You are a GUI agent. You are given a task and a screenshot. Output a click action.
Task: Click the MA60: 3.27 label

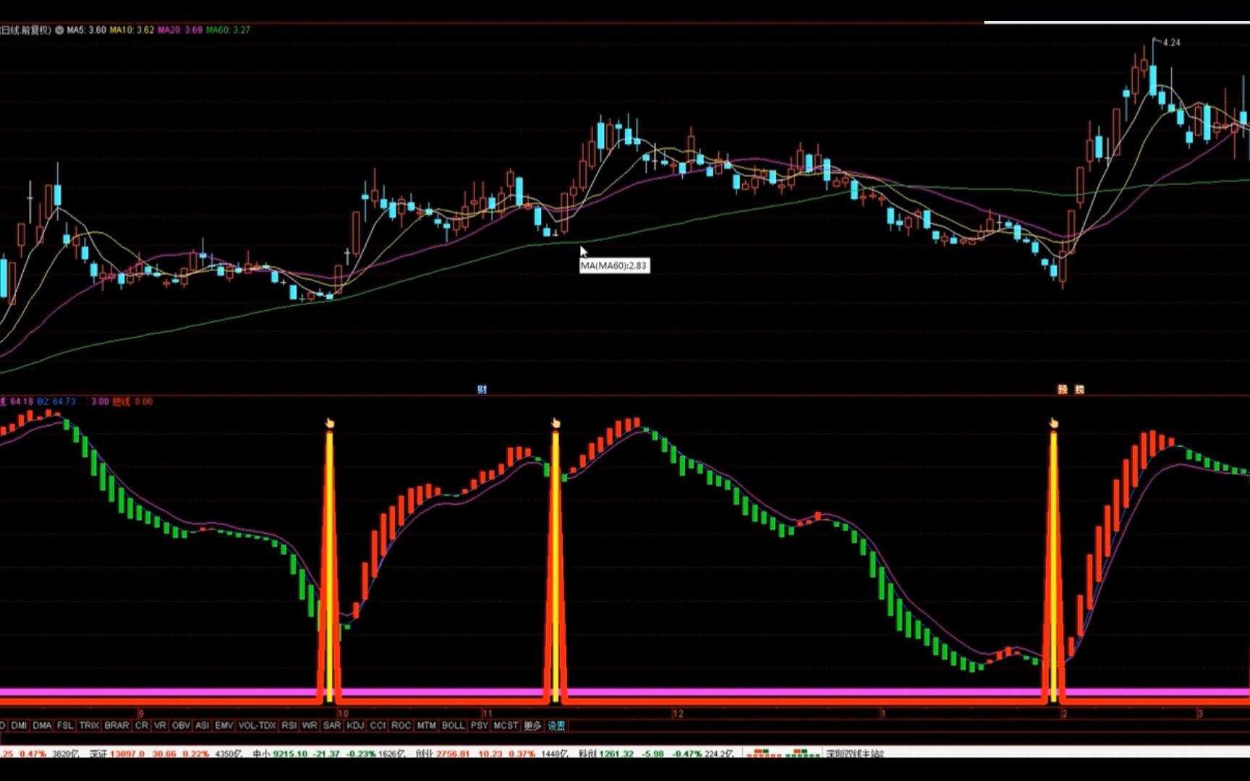pos(228,30)
